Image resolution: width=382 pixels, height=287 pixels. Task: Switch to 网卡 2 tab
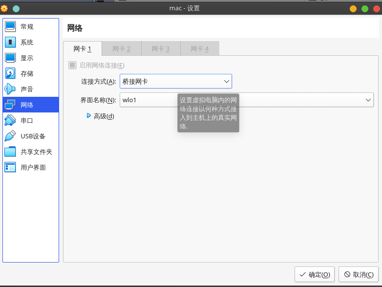coord(122,48)
